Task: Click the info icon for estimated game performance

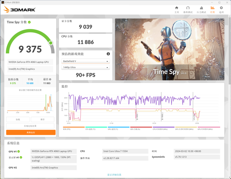Action: click(x=108, y=54)
